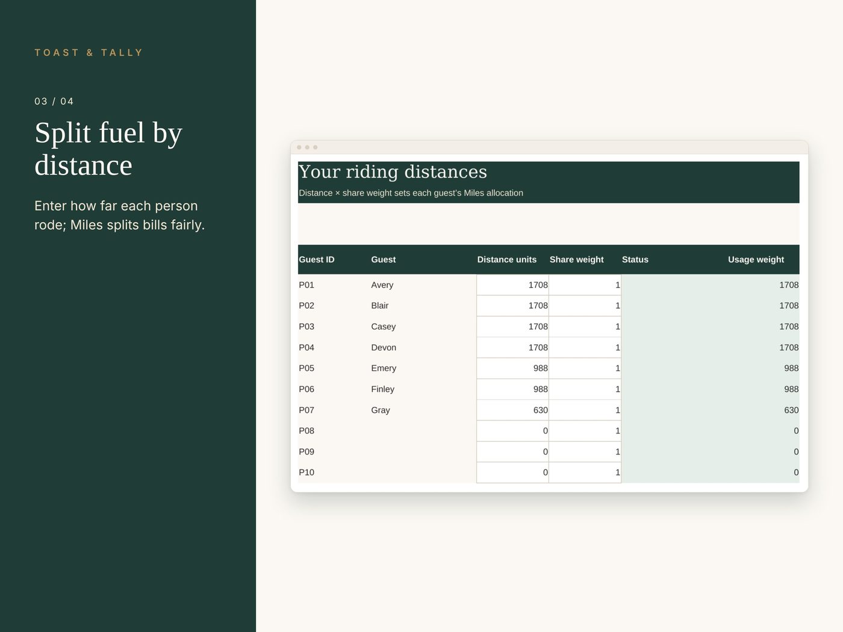This screenshot has height=632, width=843.
Task: Click the empty P08 Distance units cell
Action: (x=512, y=431)
